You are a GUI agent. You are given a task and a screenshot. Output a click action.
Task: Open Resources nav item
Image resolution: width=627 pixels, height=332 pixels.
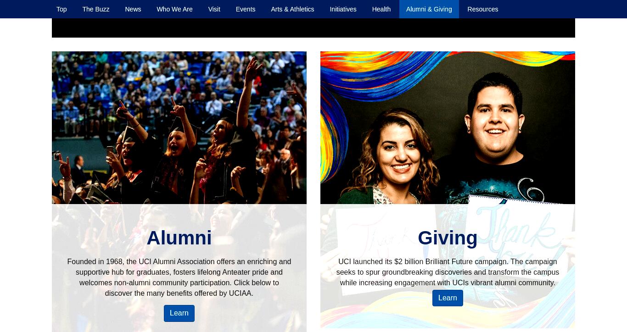(483, 9)
